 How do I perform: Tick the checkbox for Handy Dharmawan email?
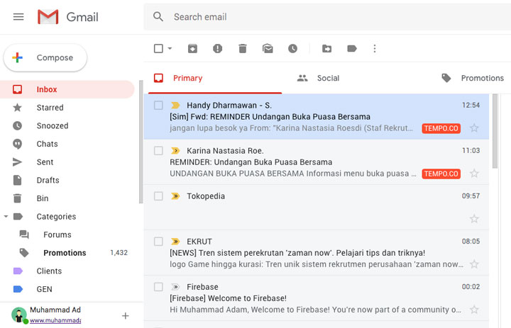(158, 105)
